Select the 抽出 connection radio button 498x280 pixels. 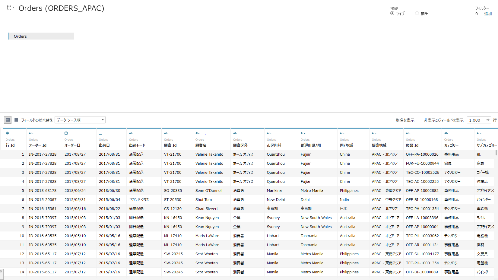coord(417,13)
